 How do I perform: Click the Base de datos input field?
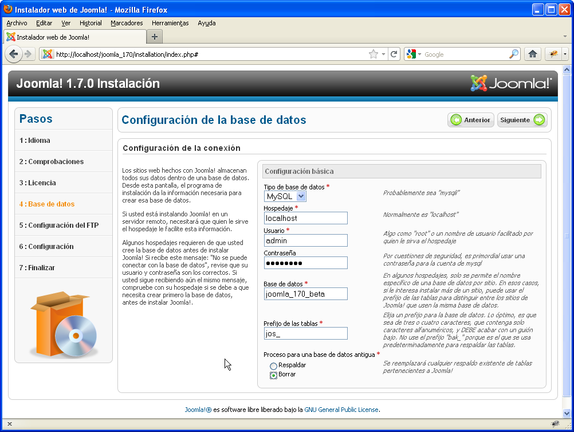coord(306,294)
